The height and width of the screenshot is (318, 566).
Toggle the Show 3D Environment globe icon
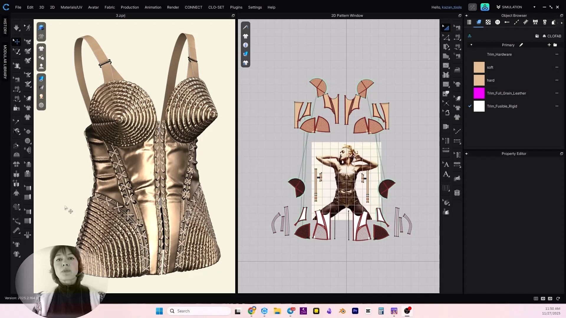pos(41,105)
